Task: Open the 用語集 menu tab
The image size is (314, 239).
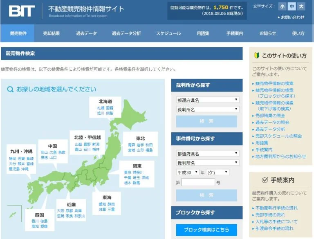Action: pos(203,34)
